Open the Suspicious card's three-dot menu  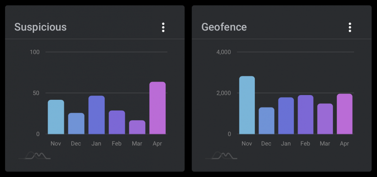163,27
